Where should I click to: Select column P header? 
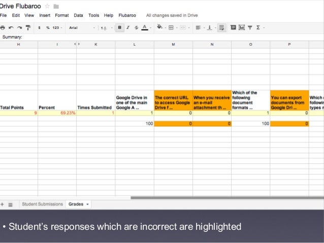pyautogui.click(x=289, y=44)
